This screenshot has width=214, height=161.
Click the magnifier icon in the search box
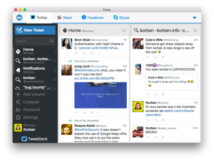(x=52, y=41)
